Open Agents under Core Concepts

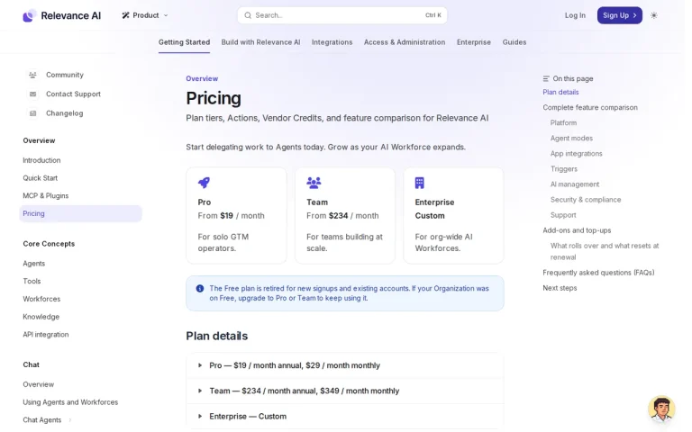click(x=34, y=264)
